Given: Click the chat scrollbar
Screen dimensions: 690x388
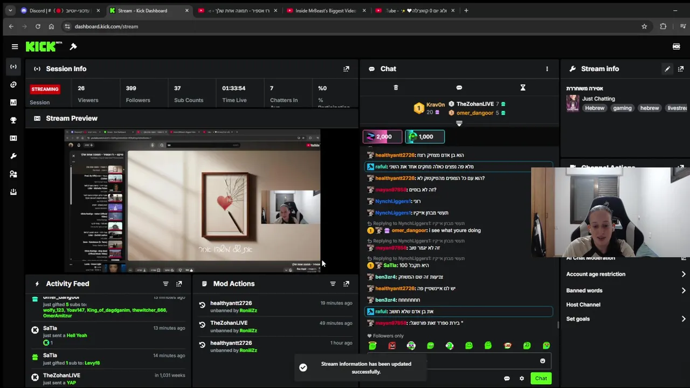Looking at the screenshot, I should [x=557, y=325].
